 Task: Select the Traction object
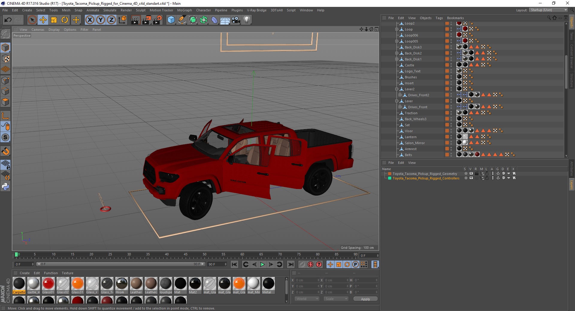click(x=411, y=113)
